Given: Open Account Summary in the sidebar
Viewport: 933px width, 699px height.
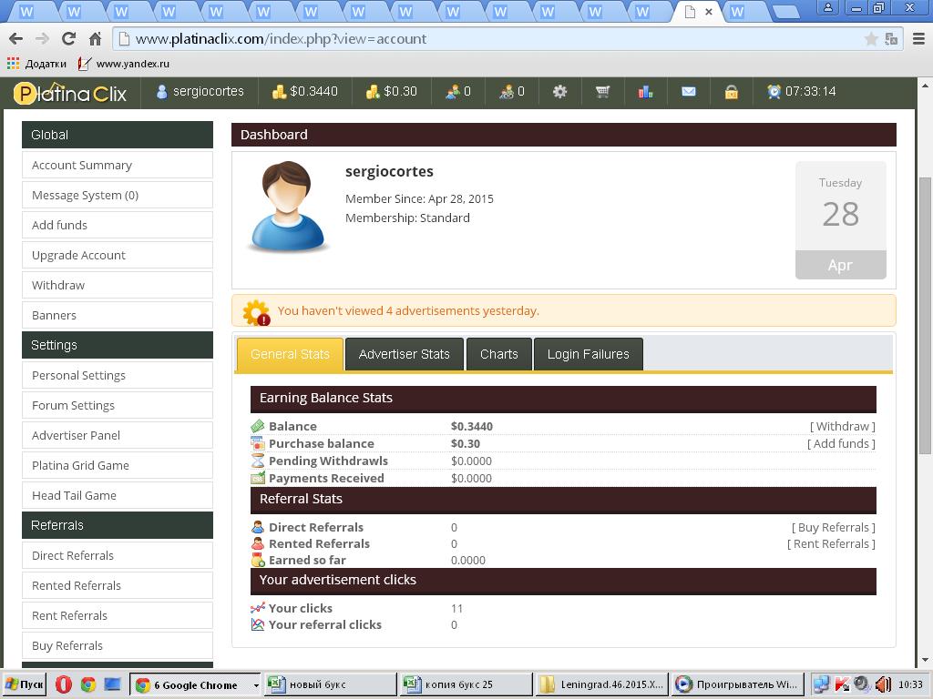Looking at the screenshot, I should pyautogui.click(x=118, y=166).
